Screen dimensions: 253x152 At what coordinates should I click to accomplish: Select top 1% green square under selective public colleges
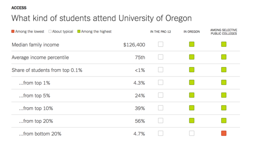(224, 82)
